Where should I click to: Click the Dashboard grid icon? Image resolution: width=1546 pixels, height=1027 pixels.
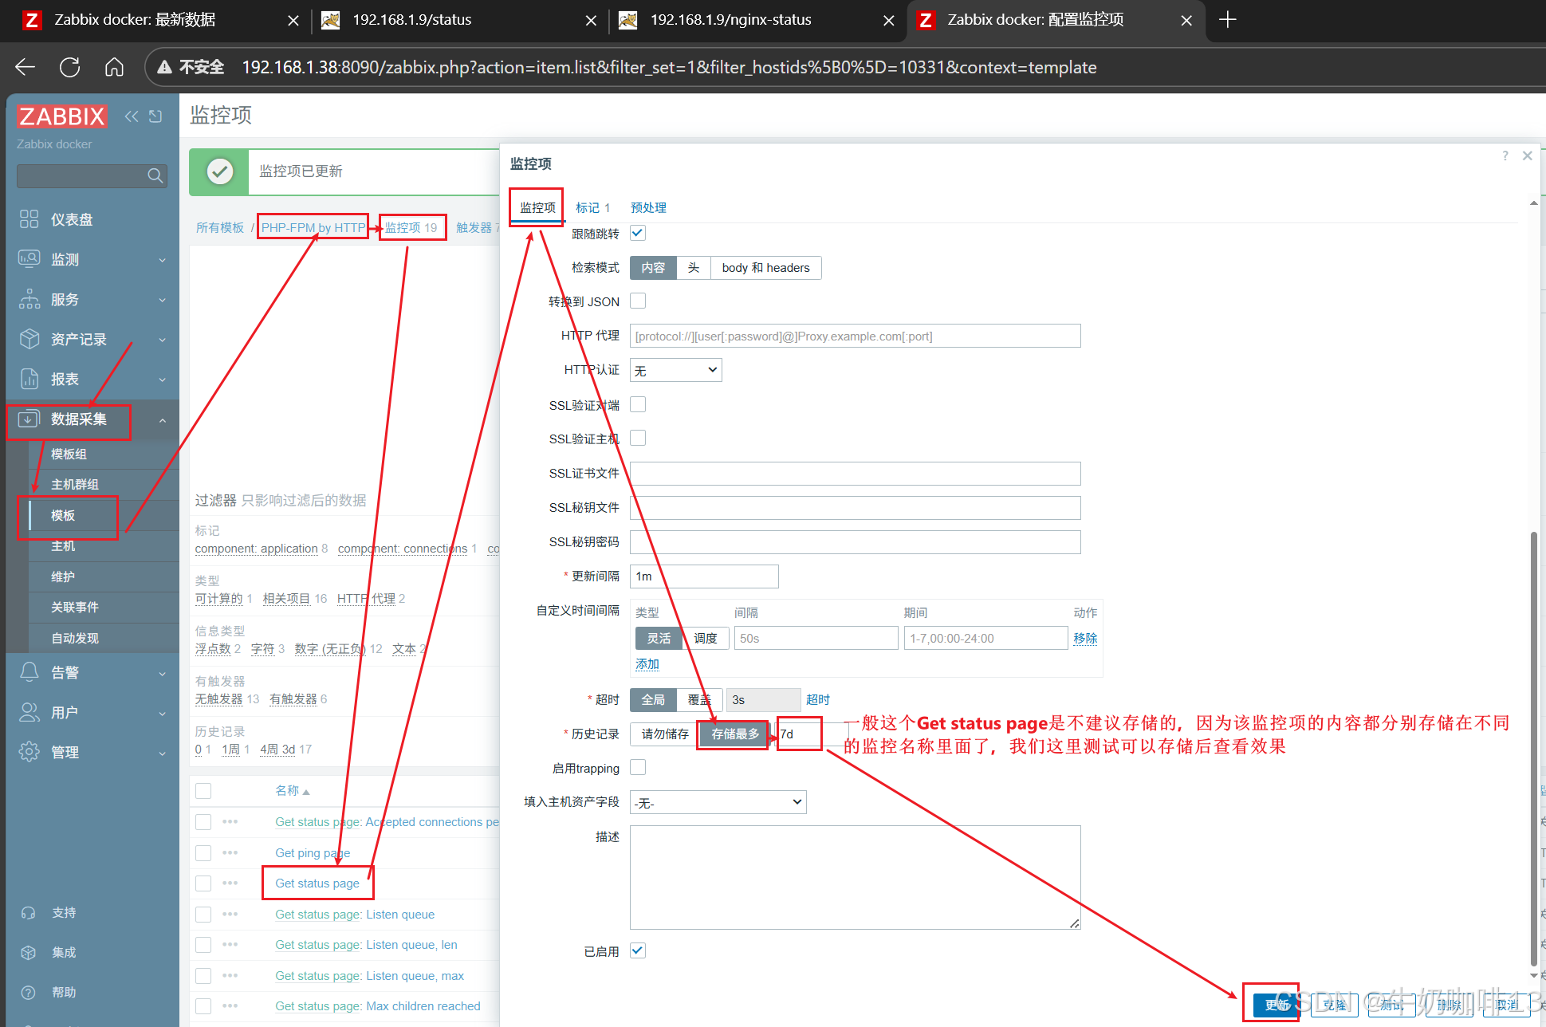29,219
